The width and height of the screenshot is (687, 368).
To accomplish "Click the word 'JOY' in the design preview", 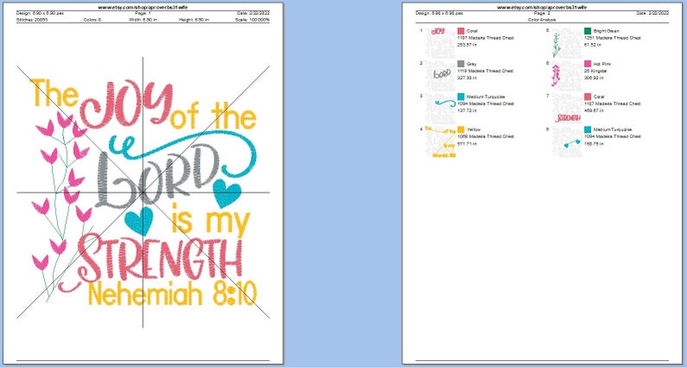I will (125, 105).
